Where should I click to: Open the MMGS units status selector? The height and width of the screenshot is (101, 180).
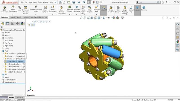pos(170,100)
